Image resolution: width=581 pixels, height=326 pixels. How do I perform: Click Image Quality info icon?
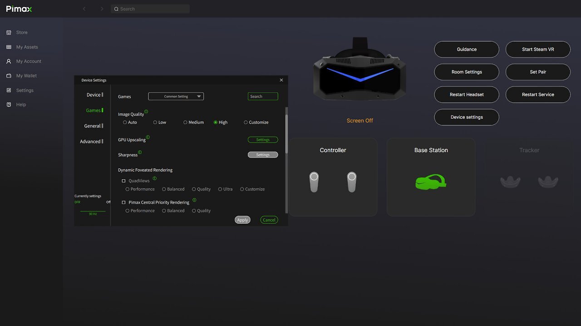[146, 111]
